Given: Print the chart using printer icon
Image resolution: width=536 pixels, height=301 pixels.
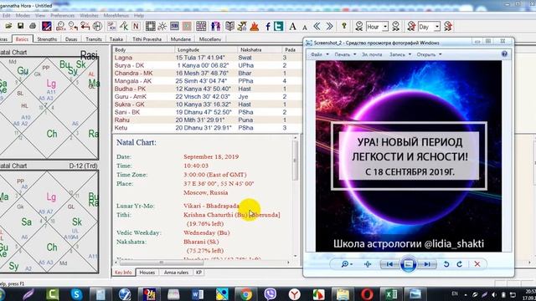Looking at the screenshot, I should (x=33, y=26).
